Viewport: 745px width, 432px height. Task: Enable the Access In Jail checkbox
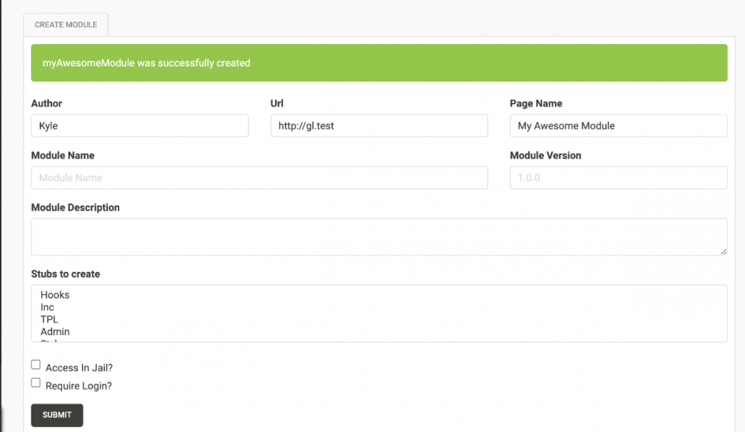tap(36, 365)
